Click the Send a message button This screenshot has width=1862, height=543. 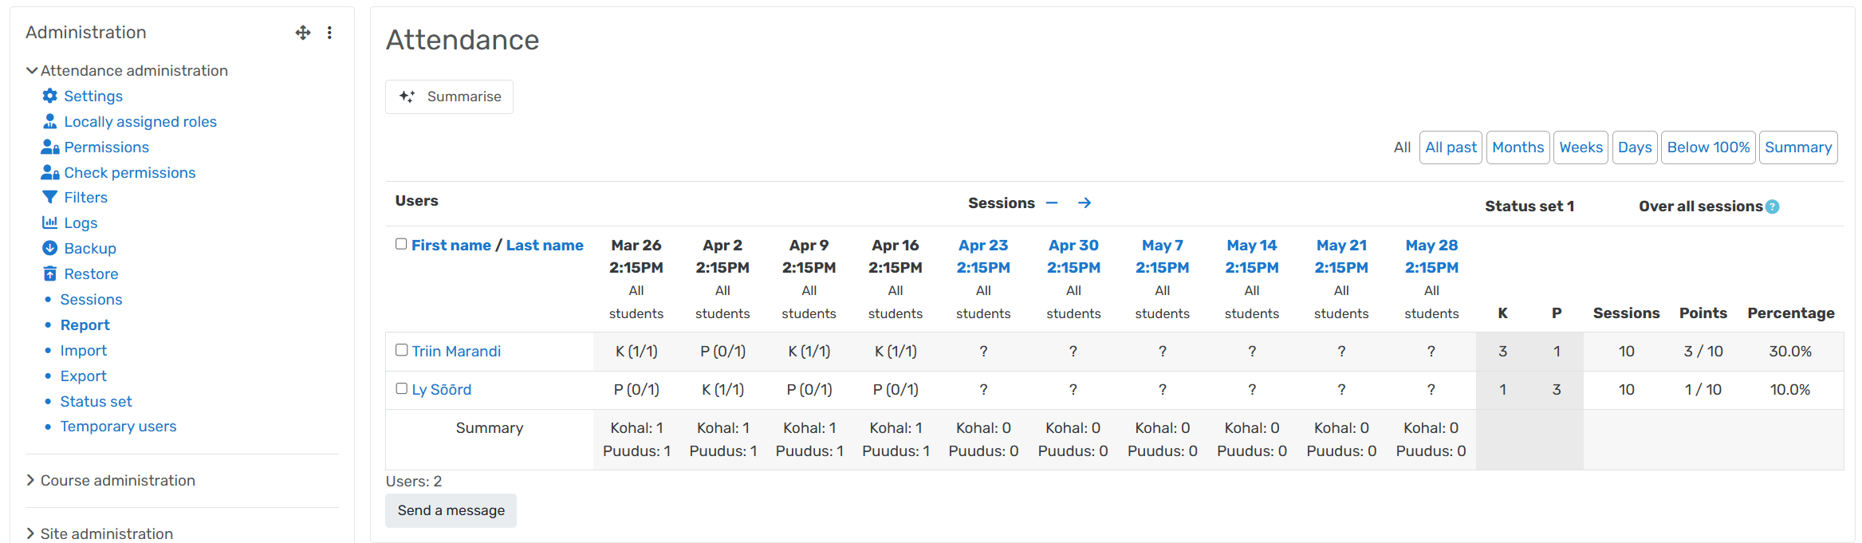[451, 510]
